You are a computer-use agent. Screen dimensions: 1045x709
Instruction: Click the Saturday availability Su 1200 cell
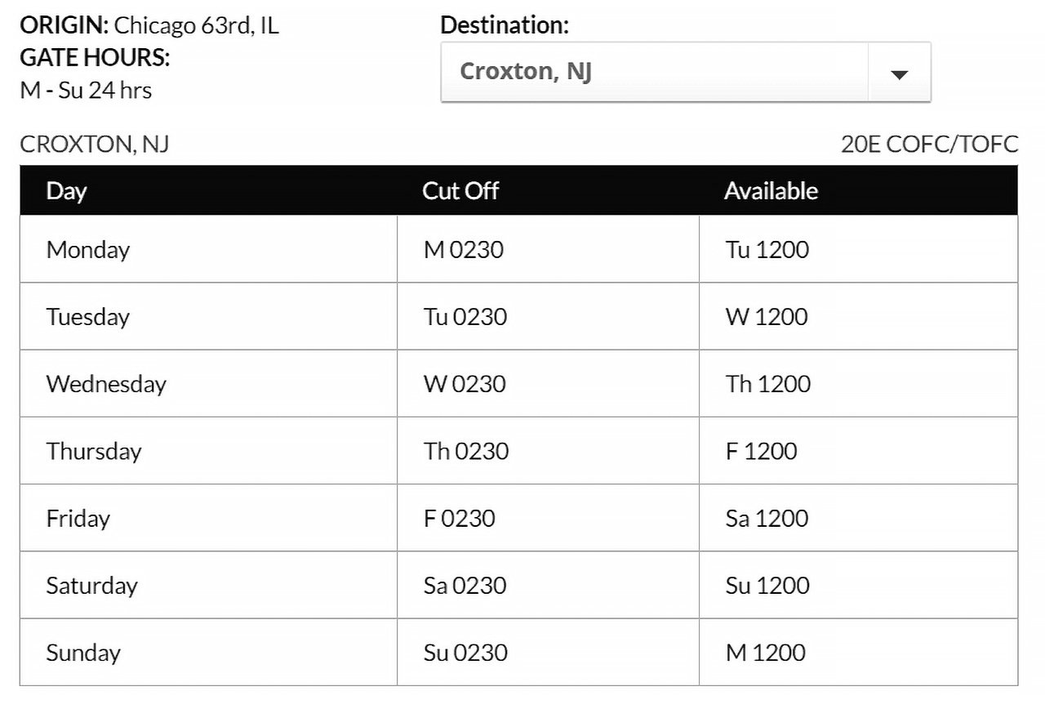click(766, 585)
